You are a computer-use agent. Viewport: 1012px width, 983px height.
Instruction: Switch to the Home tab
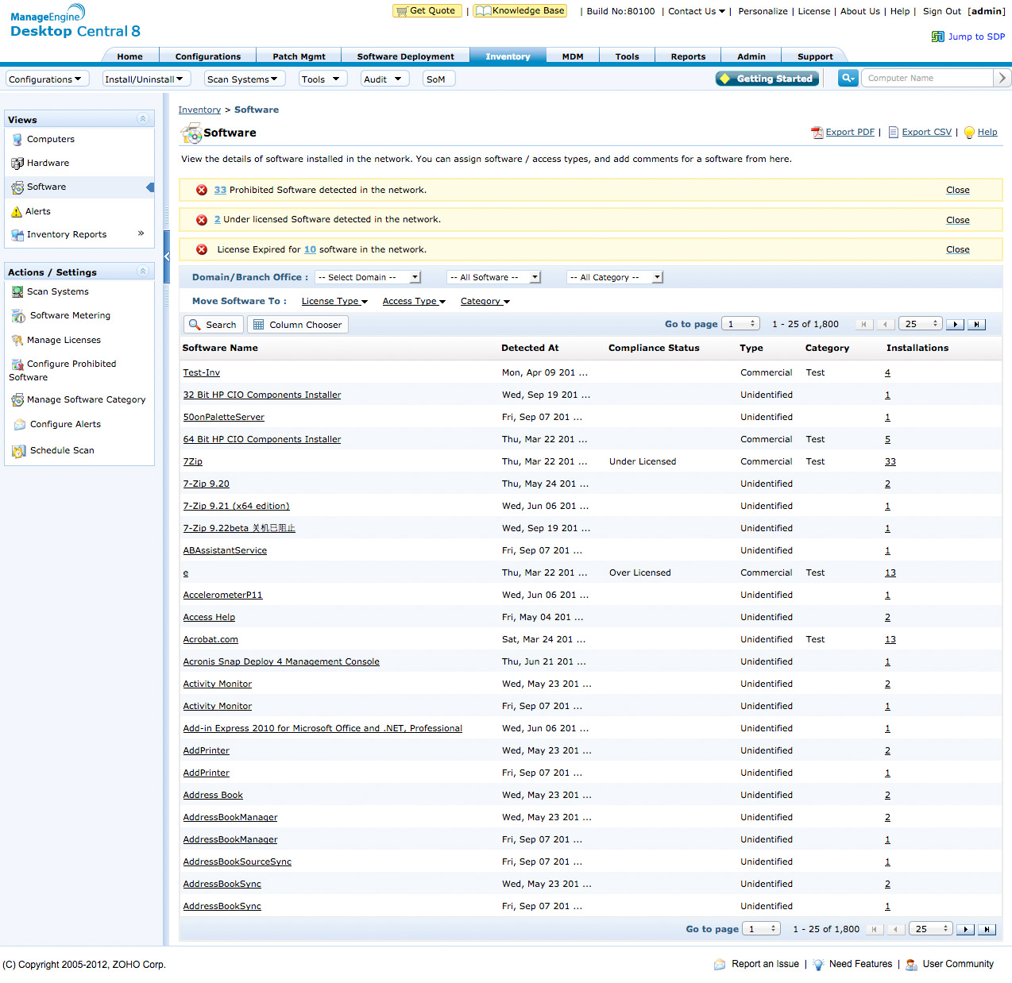[130, 56]
